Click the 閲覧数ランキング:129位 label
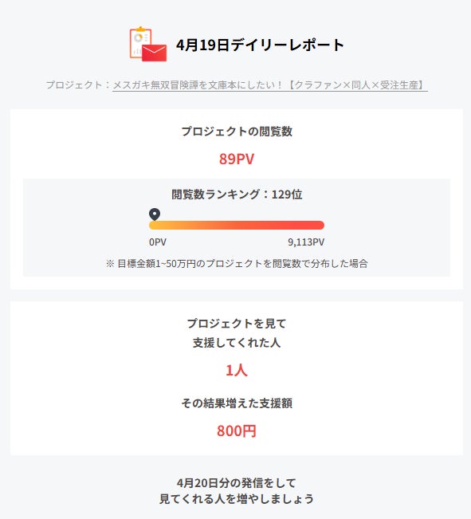 [x=237, y=195]
